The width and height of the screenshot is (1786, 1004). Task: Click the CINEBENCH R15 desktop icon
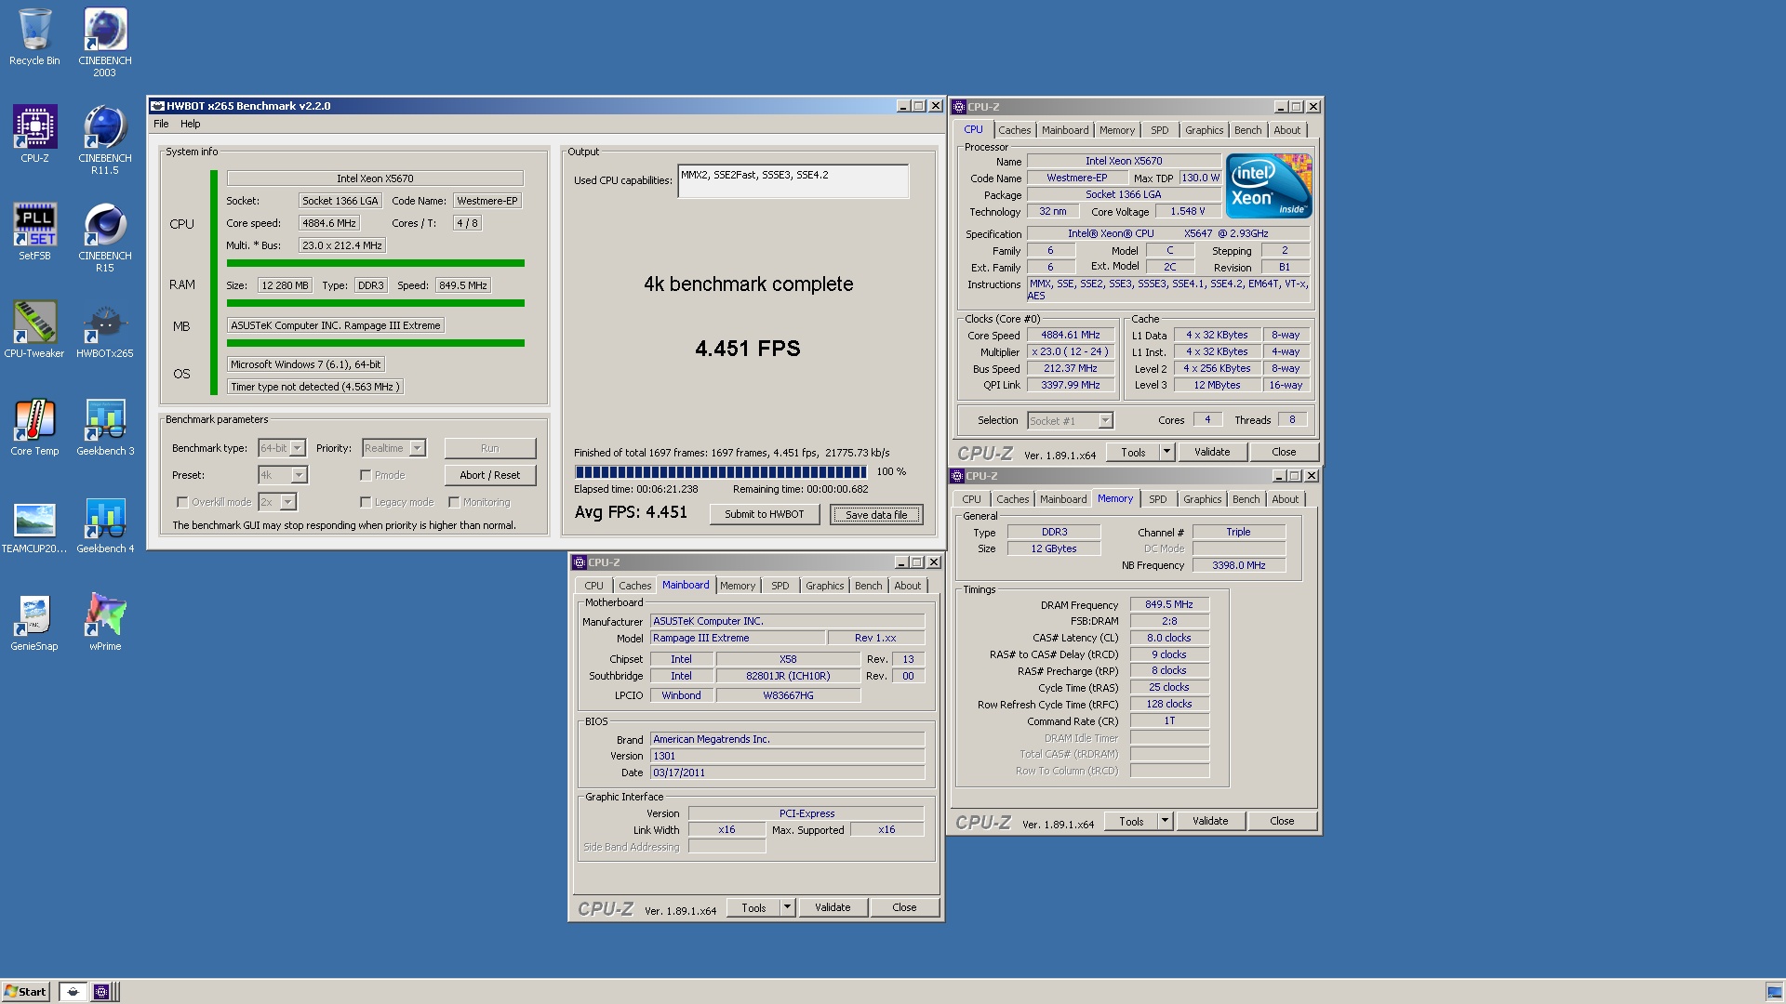pos(105,238)
